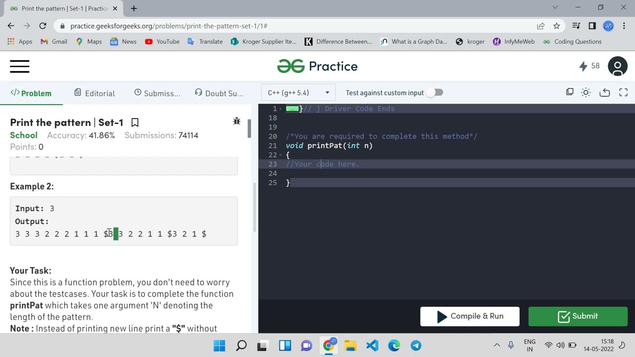
Task: Launch Visual Studio Code from taskbar
Action: (373, 345)
